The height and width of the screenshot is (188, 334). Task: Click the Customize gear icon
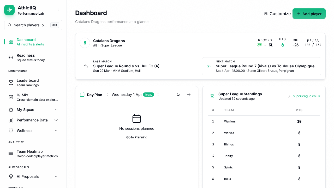tap(266, 14)
